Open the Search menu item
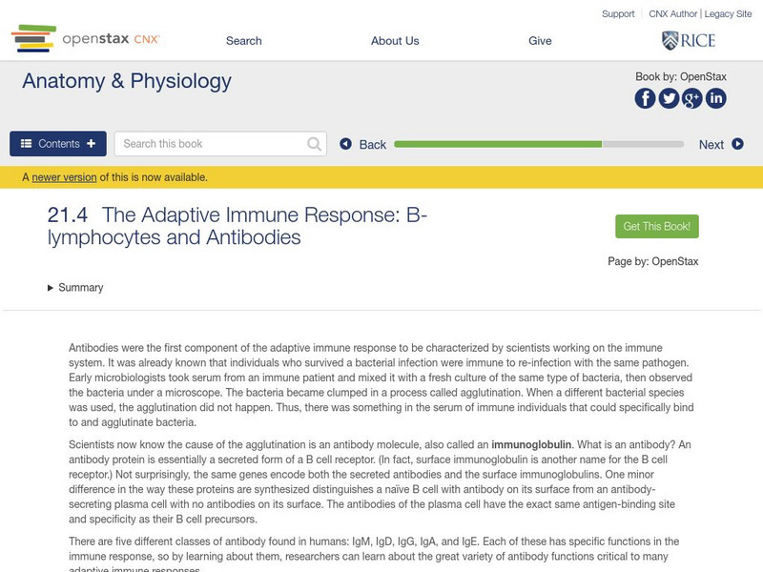The height and width of the screenshot is (572, 763). pos(244,41)
